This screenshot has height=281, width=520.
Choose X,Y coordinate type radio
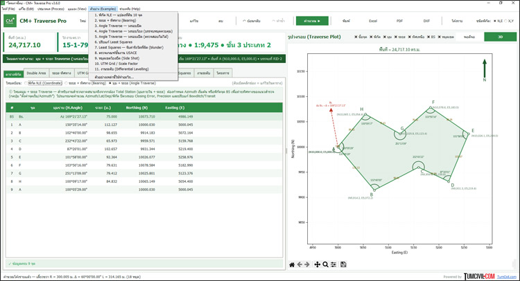(509, 21)
